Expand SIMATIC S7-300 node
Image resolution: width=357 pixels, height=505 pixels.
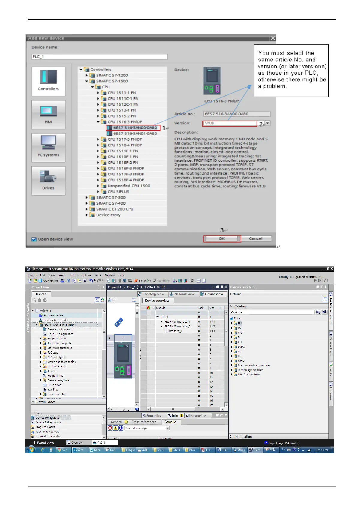[87, 198]
